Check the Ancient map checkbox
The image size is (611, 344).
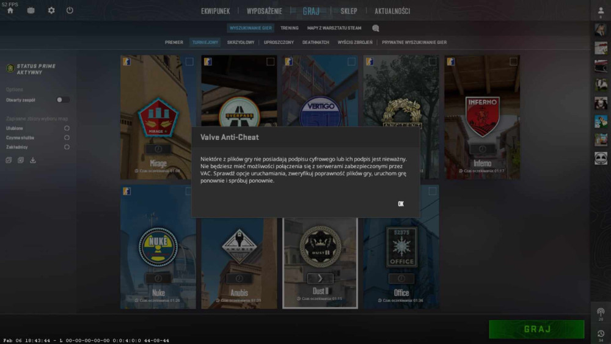(433, 62)
